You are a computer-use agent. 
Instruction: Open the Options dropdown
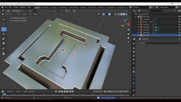[126, 11]
